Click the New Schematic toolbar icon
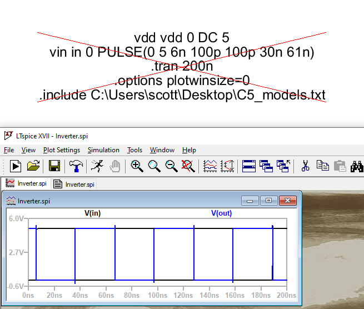 coord(16,166)
